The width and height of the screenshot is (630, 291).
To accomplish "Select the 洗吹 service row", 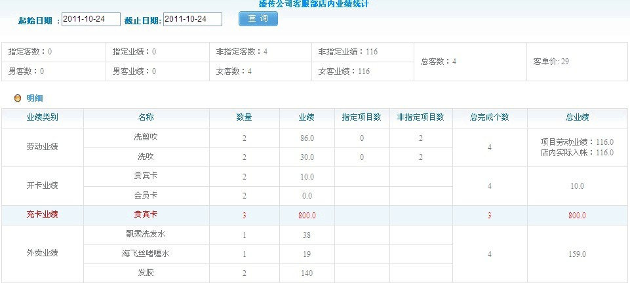I will pyautogui.click(x=146, y=157).
